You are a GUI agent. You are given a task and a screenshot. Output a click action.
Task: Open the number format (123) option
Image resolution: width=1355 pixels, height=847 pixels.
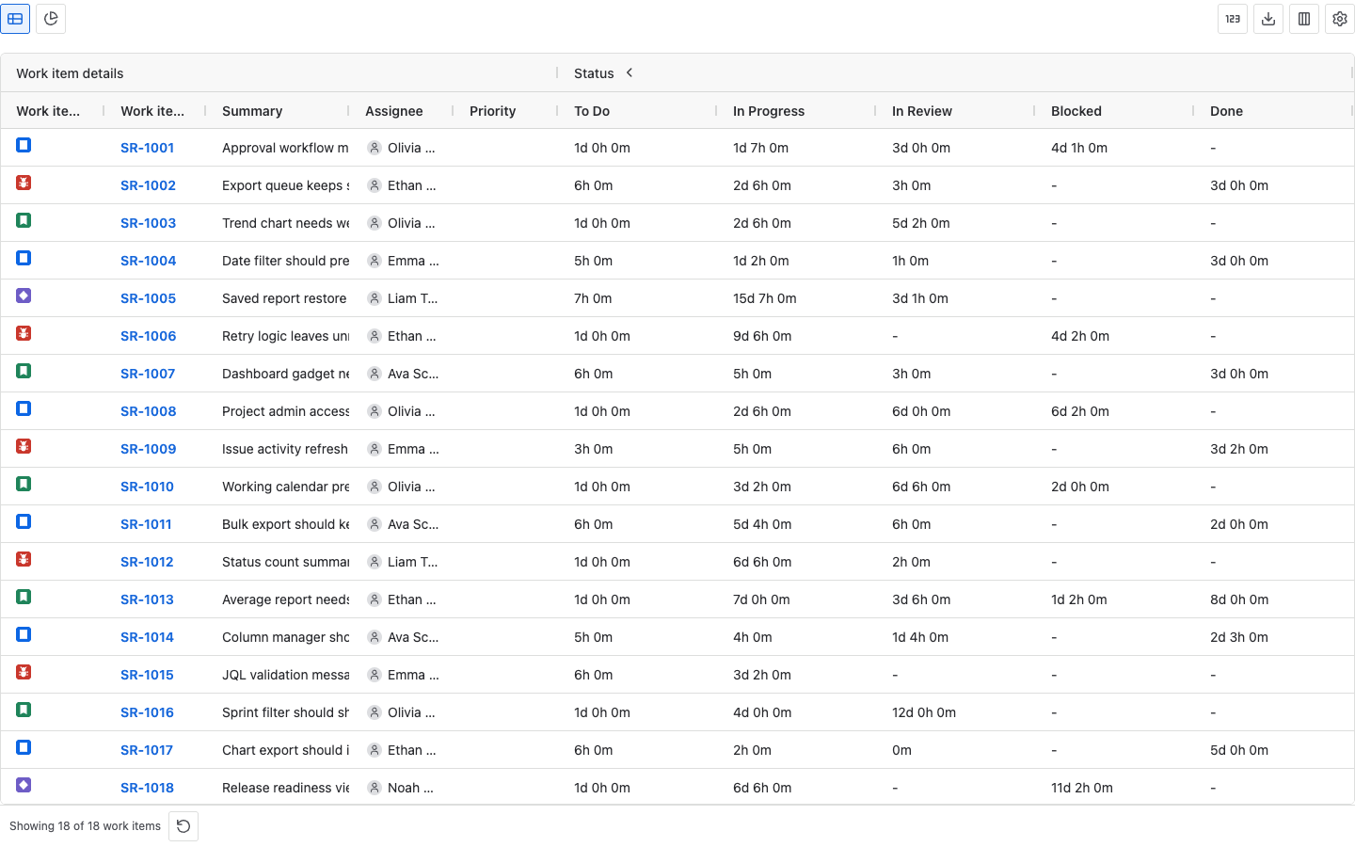pyautogui.click(x=1233, y=19)
